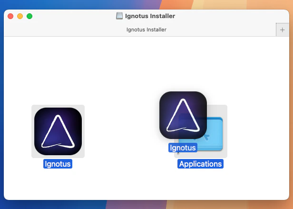293x209 pixels.
Task: Click the disk volume icon in the title bar
Action: coord(119,16)
